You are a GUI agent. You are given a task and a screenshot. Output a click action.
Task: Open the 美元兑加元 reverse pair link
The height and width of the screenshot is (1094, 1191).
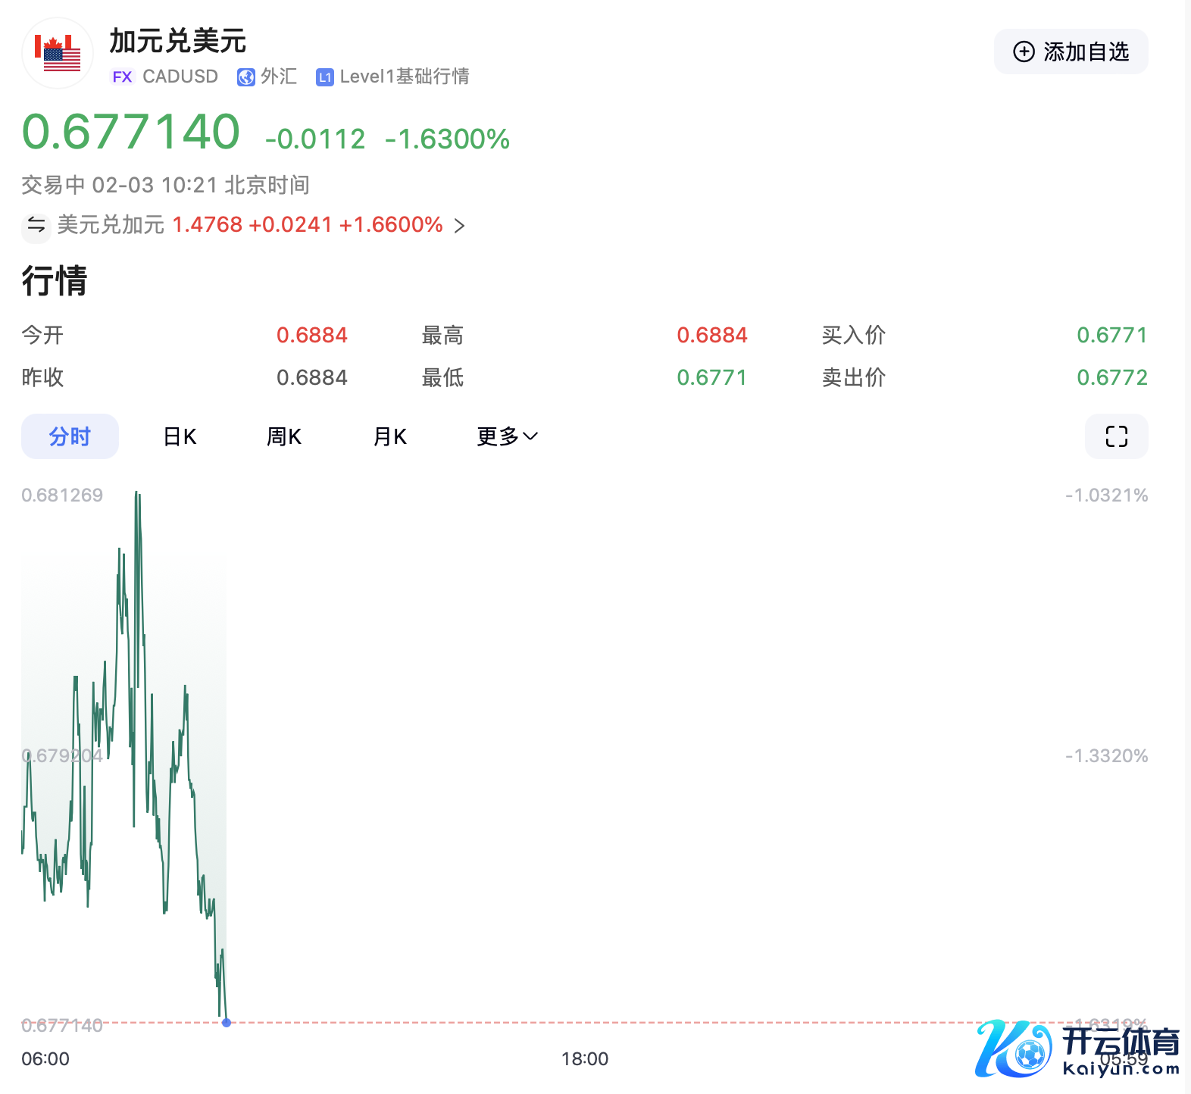[111, 225]
